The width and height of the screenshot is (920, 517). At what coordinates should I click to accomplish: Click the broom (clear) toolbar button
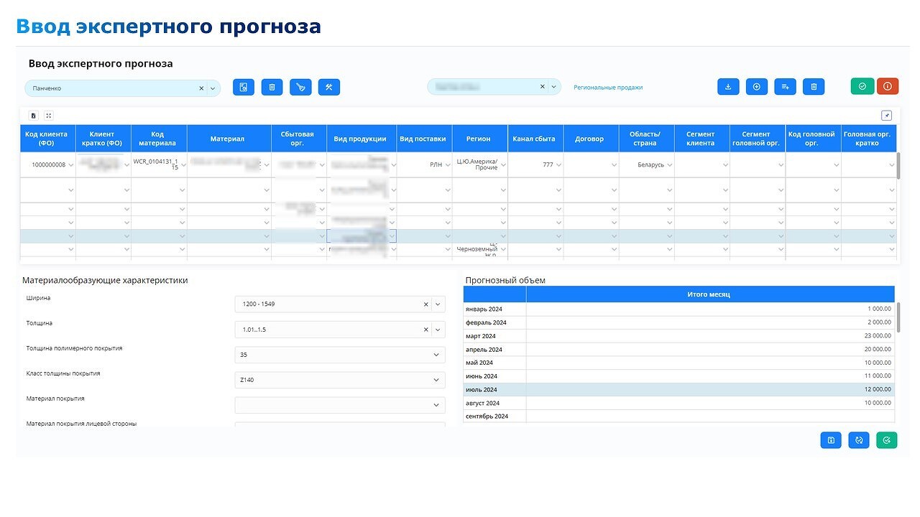300,87
